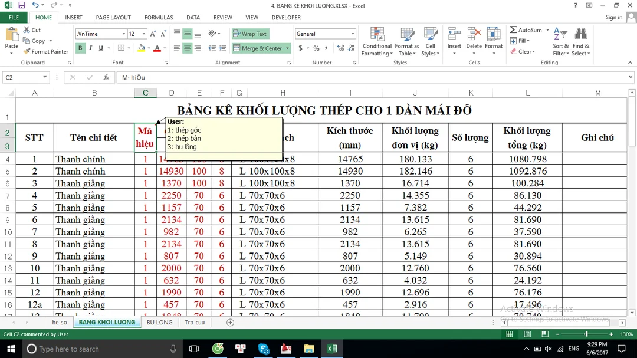Toggle Italic formatting

tap(90, 48)
